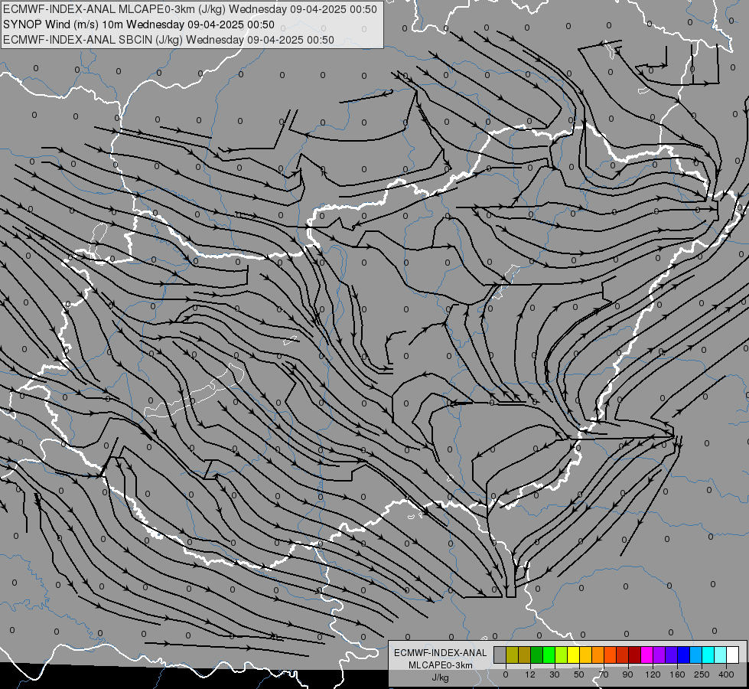Select the dark red legend swatch
This screenshot has width=749, height=689.
[x=635, y=655]
